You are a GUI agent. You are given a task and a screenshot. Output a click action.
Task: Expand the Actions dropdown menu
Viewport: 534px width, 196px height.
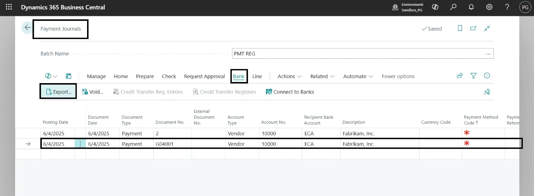289,77
